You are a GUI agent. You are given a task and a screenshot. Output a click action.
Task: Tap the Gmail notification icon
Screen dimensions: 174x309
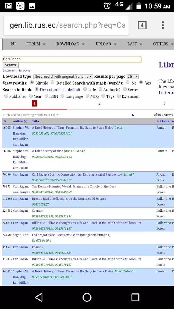pyautogui.click(x=9, y=6)
